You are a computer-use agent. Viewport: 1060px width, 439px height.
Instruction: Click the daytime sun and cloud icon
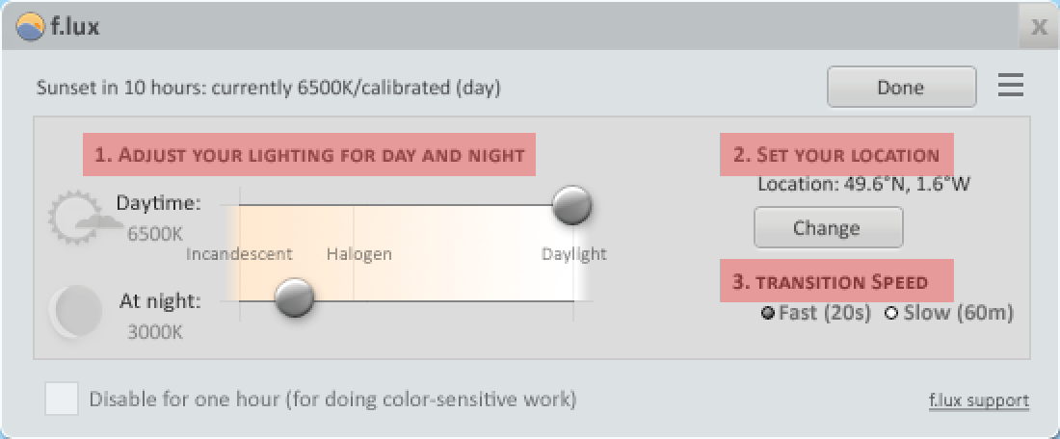[75, 218]
